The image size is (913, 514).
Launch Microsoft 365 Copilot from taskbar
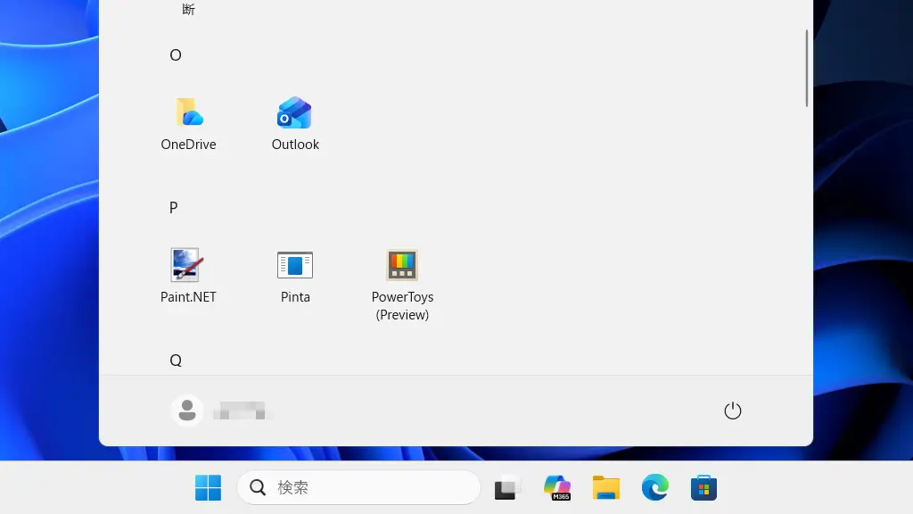point(557,488)
